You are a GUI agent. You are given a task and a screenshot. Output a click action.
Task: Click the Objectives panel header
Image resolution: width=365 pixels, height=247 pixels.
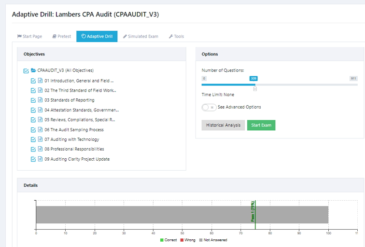tap(101, 54)
